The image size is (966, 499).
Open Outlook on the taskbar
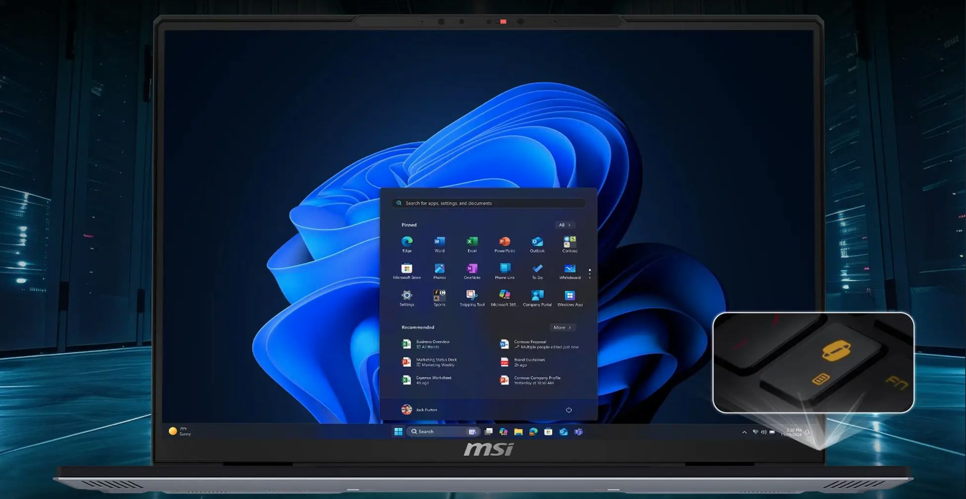563,431
